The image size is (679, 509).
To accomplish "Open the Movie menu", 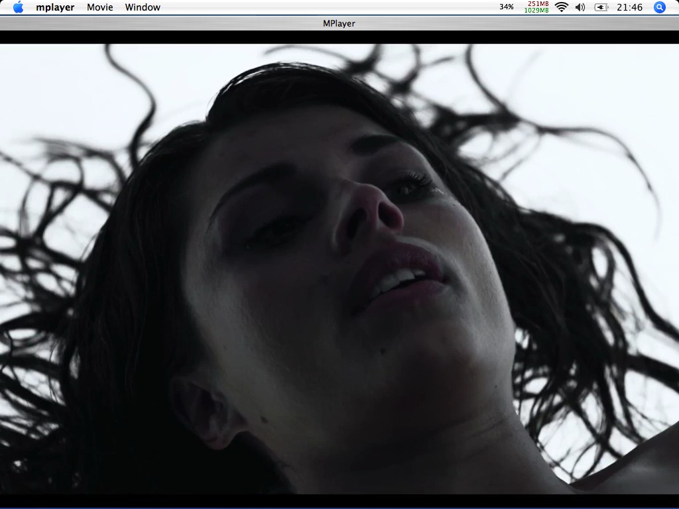I will click(99, 7).
